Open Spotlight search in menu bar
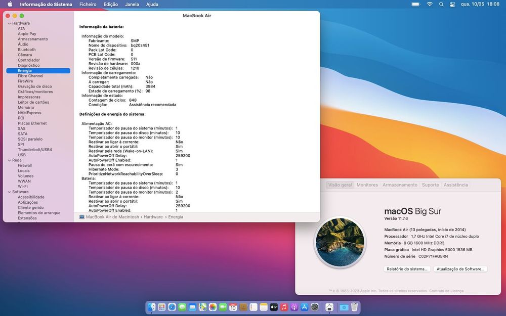 point(441,4)
